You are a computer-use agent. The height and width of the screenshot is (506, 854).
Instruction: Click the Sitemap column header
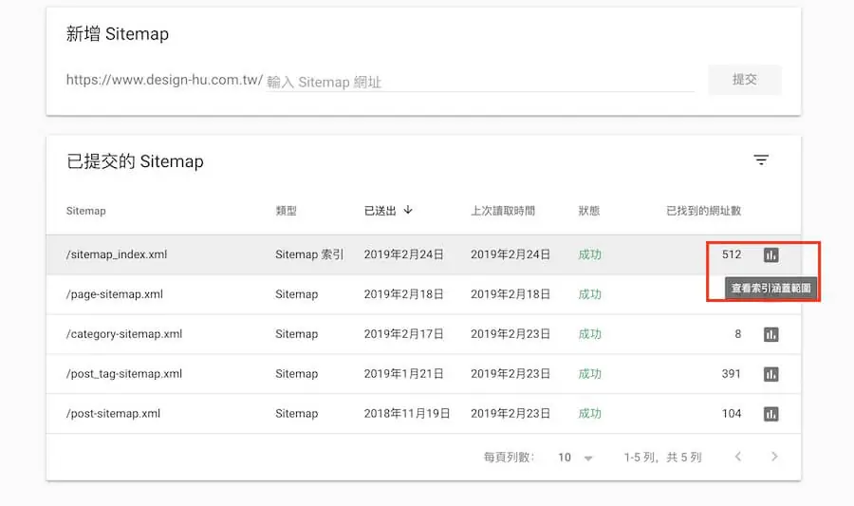point(86,211)
